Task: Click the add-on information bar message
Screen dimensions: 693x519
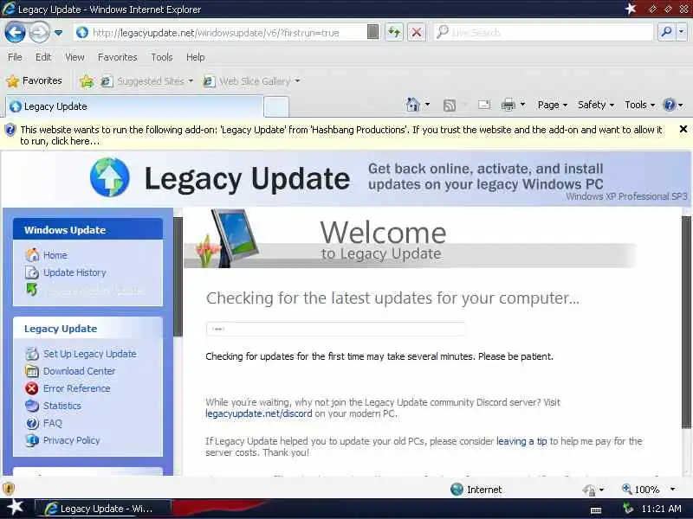Action: 340,135
